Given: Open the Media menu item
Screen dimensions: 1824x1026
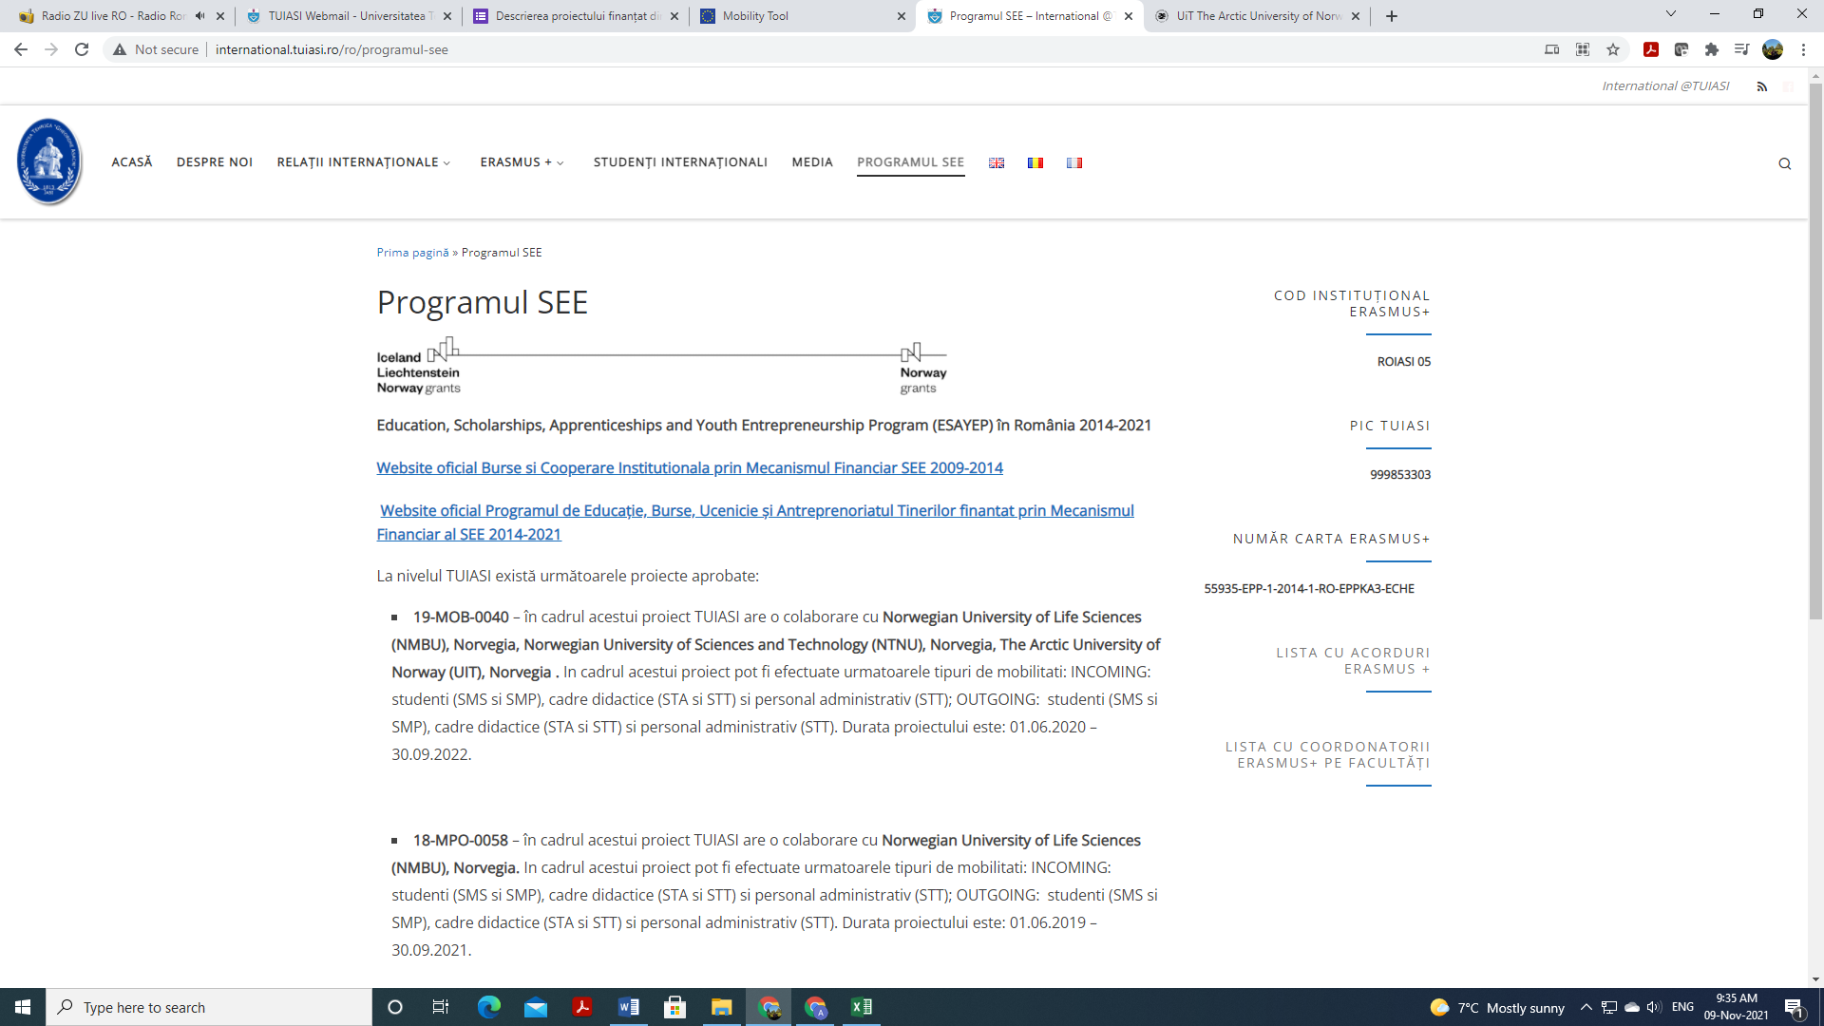Looking at the screenshot, I should (812, 162).
